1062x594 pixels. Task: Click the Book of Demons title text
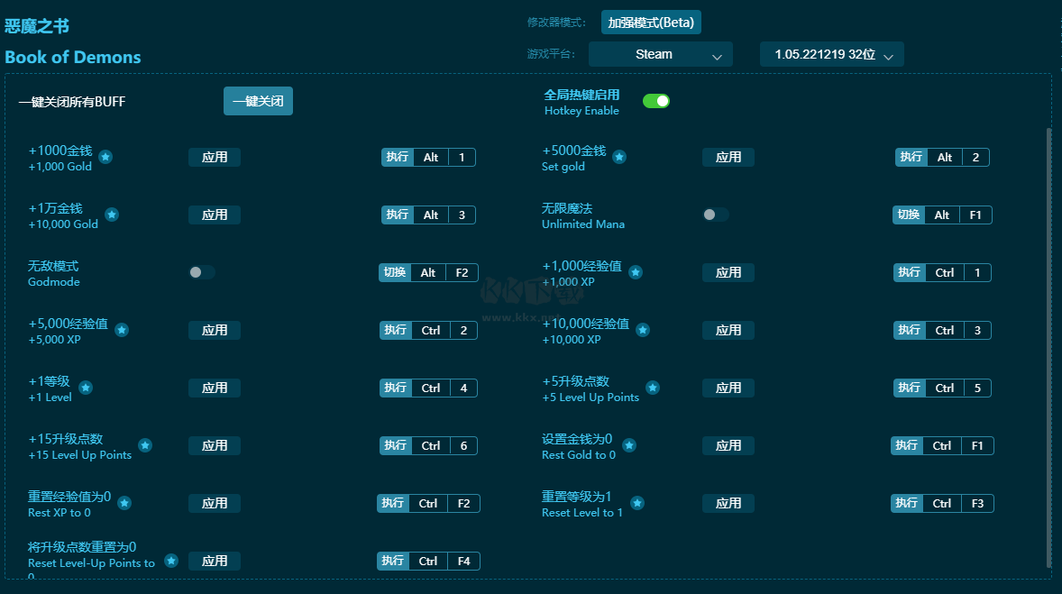[73, 57]
